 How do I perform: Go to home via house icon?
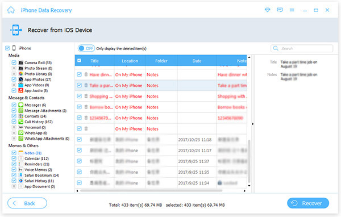click(11, 10)
